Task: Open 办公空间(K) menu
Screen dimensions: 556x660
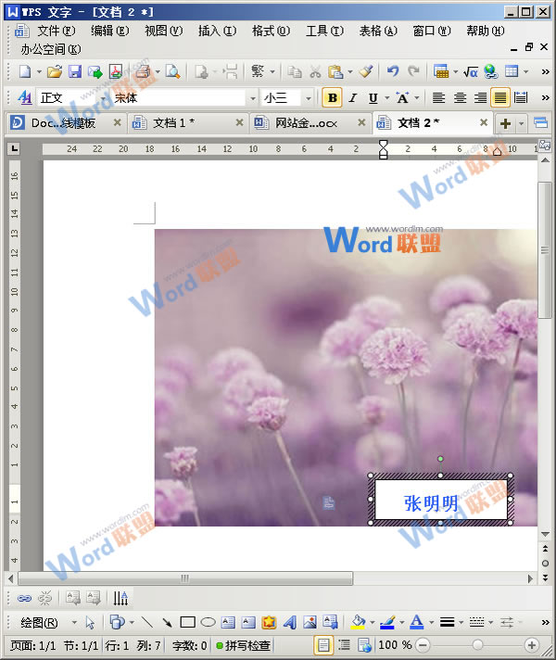Action: pyautogui.click(x=51, y=50)
